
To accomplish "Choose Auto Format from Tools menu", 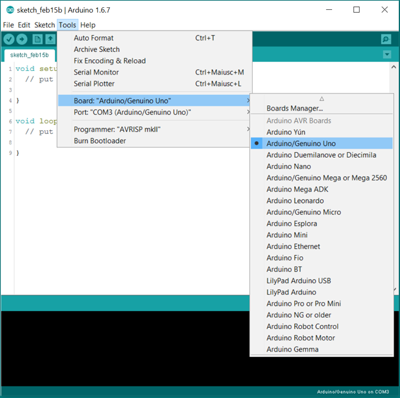I will (155, 38).
